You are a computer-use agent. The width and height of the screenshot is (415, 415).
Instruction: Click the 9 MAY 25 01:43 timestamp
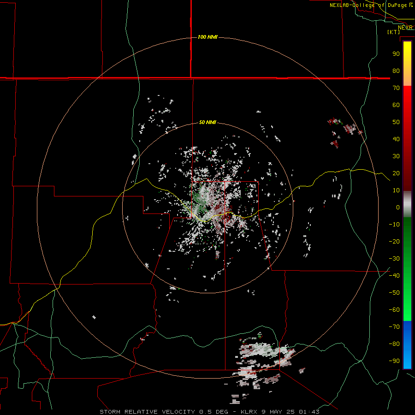click(290, 412)
